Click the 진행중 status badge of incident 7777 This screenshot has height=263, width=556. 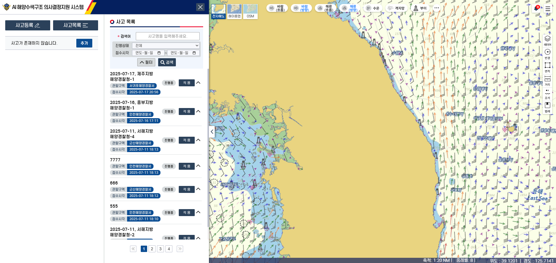tap(169, 166)
